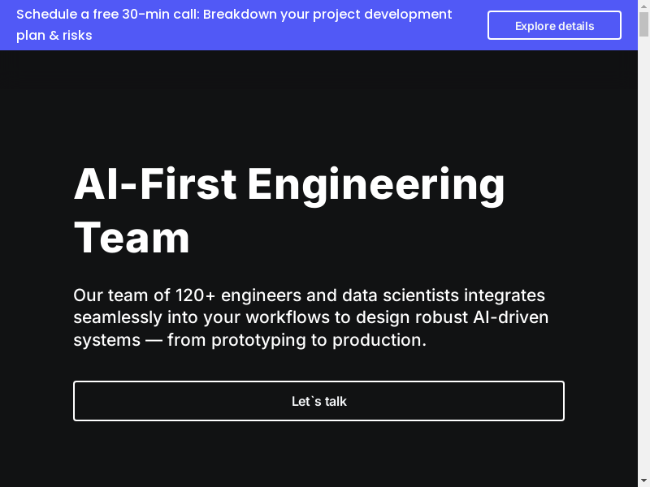650x487 pixels.
Task: Click the vertical scrollbar thumb
Action: (643, 24)
